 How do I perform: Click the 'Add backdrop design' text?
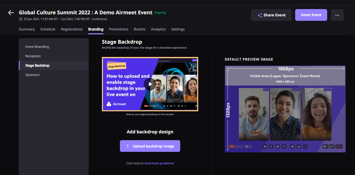150,132
